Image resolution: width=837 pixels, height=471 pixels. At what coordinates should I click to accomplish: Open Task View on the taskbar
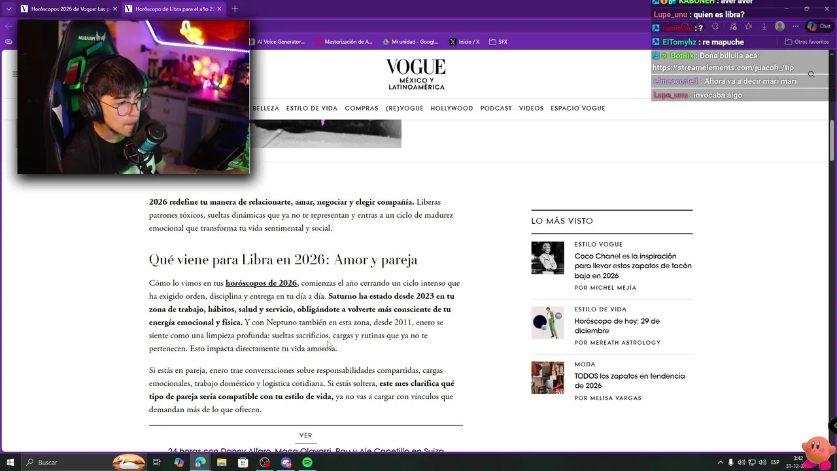click(x=157, y=462)
